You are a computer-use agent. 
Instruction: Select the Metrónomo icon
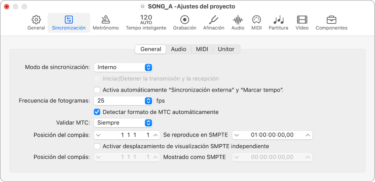(x=106, y=22)
